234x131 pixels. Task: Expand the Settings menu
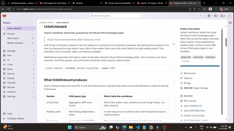[19, 96]
